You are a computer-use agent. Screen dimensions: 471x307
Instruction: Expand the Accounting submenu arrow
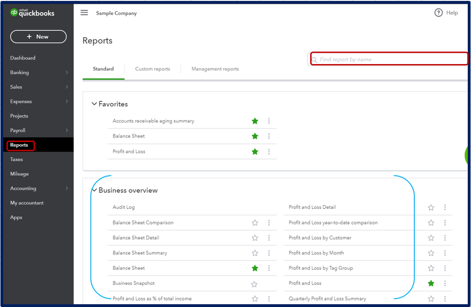66,188
